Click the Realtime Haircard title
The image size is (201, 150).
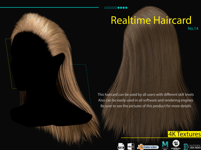[151, 20]
